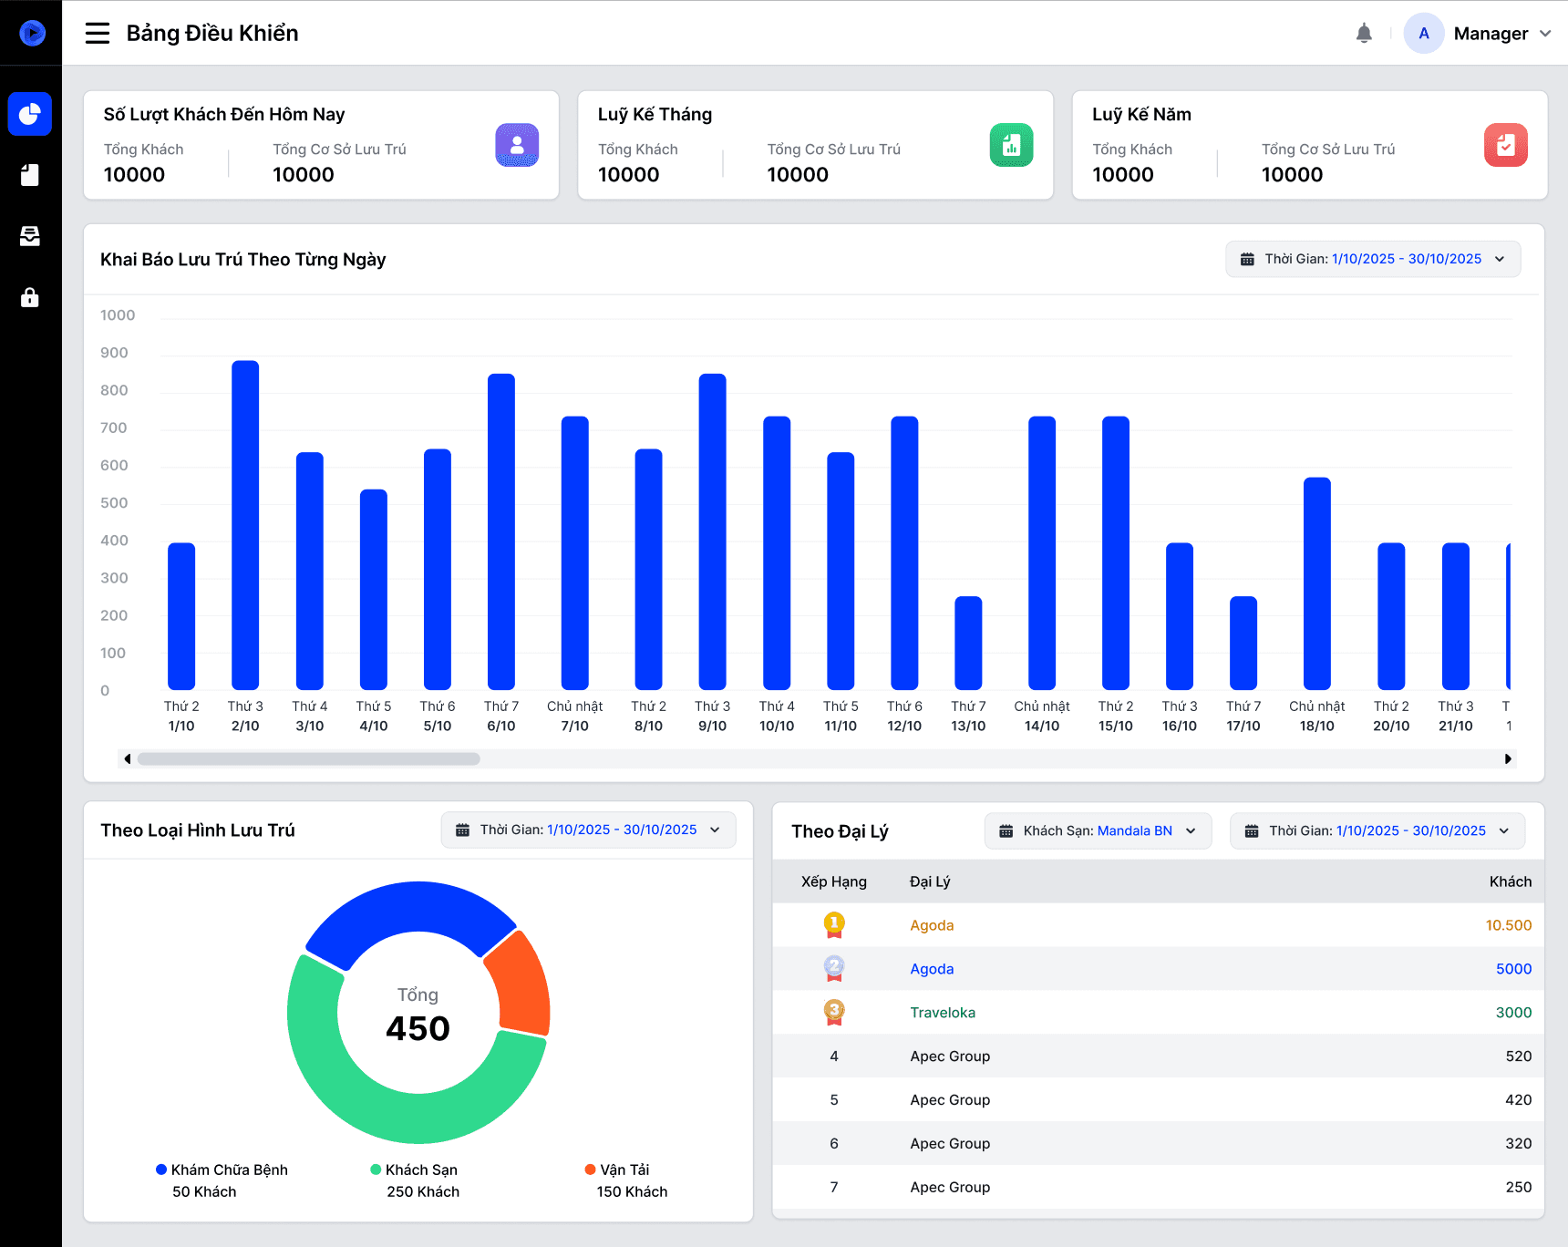Click the green monthly report icon
The height and width of the screenshot is (1247, 1568).
click(1012, 145)
